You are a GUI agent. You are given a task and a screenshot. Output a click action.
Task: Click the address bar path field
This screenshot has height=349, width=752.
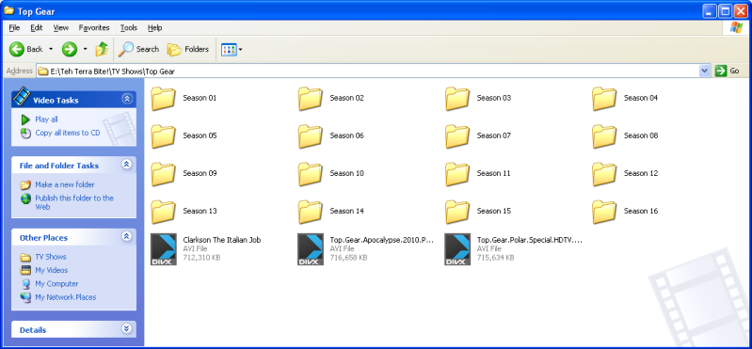(368, 71)
